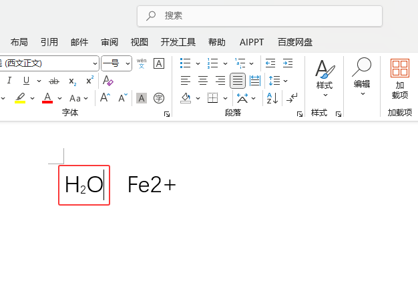Click the phonetic guide (wén) icon

point(142,63)
